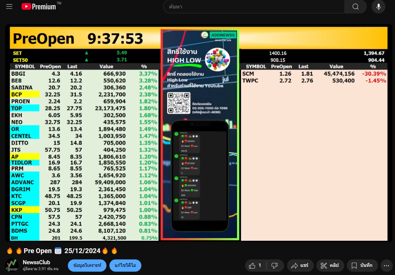395x275 pixels.
Task: Click the 3.37% gain percentage
Action: coord(148,73)
